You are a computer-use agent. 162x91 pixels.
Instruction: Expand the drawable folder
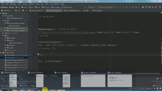tap(5, 38)
